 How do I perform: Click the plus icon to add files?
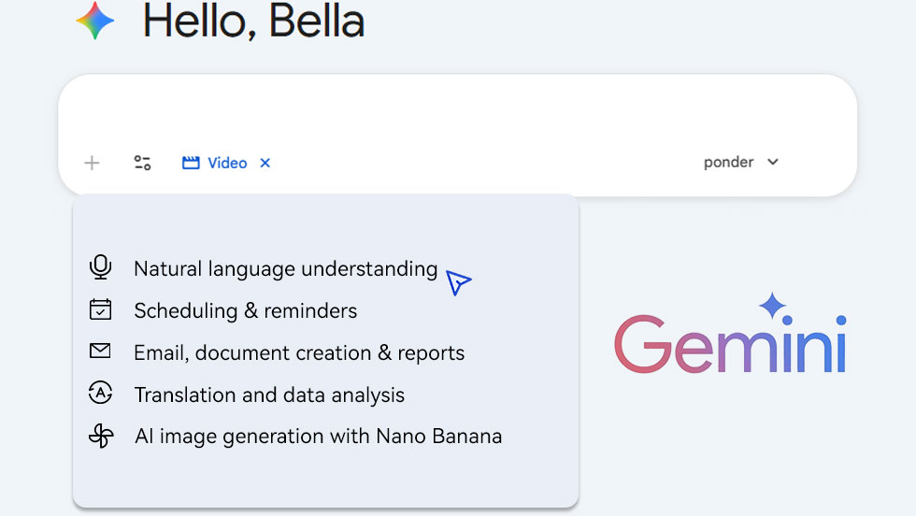pos(92,164)
